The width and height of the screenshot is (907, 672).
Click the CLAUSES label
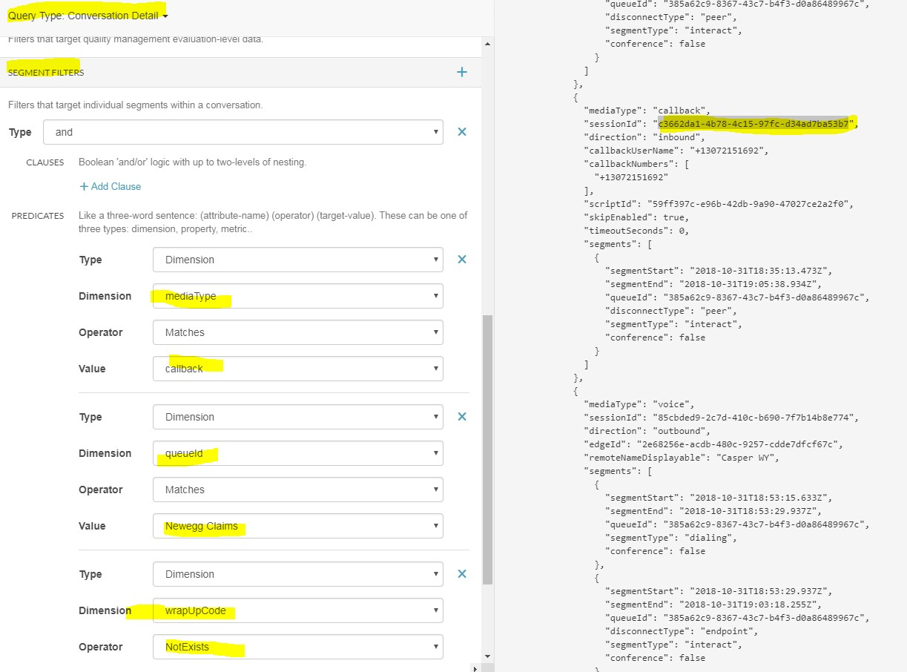[x=45, y=162]
